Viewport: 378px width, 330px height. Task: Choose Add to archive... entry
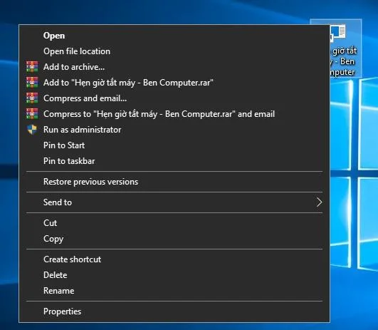click(x=174, y=67)
